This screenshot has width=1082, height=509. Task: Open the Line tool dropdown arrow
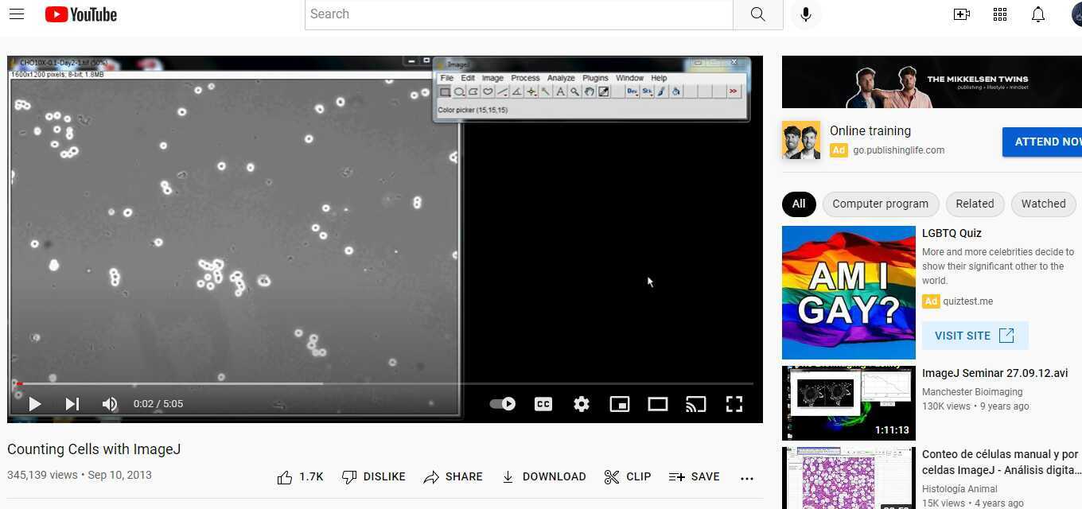[506, 95]
